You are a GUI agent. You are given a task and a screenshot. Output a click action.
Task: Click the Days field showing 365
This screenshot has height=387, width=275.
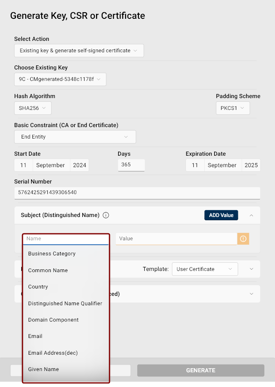[x=131, y=165]
